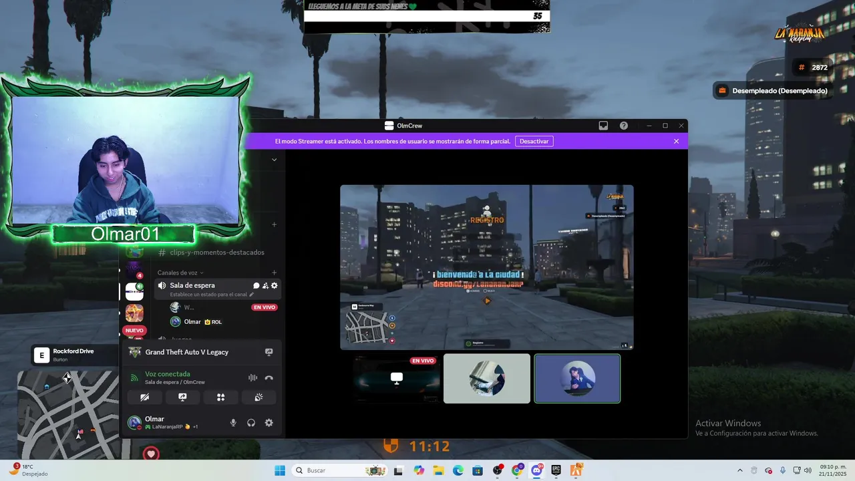Open OBS Studio from the taskbar

coord(498,470)
